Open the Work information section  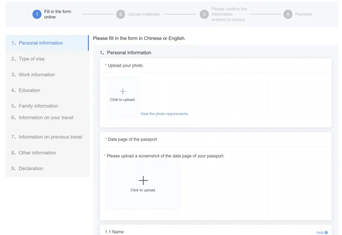pos(37,75)
